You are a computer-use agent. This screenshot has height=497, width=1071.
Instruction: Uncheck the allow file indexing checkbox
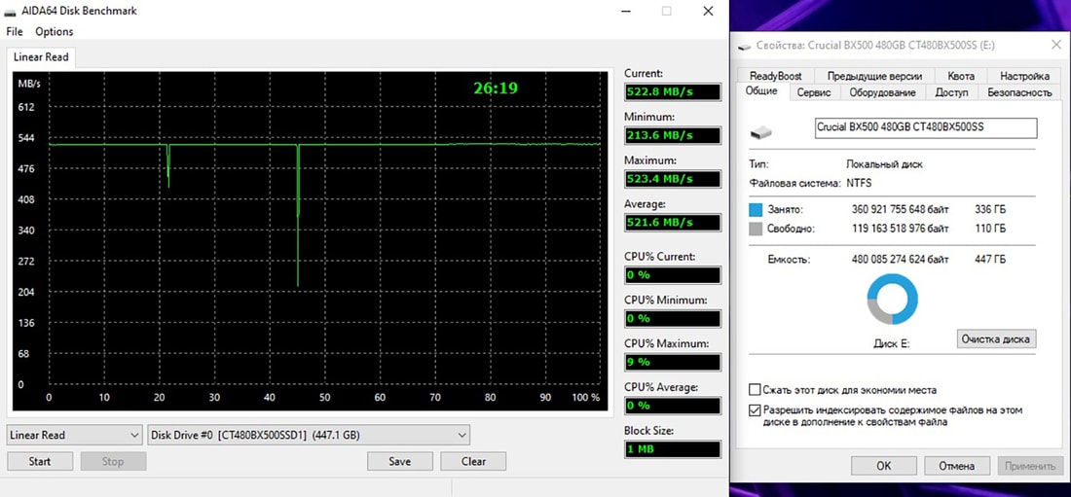tap(755, 410)
